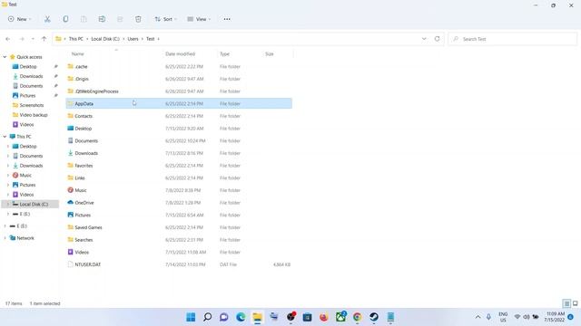Show hidden system tray icons
Viewport: 581px width, 326px height.
coord(478,317)
